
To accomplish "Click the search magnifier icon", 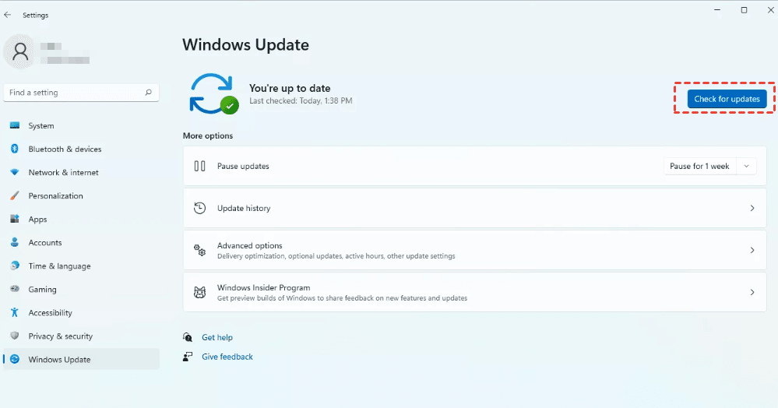I will 148,93.
